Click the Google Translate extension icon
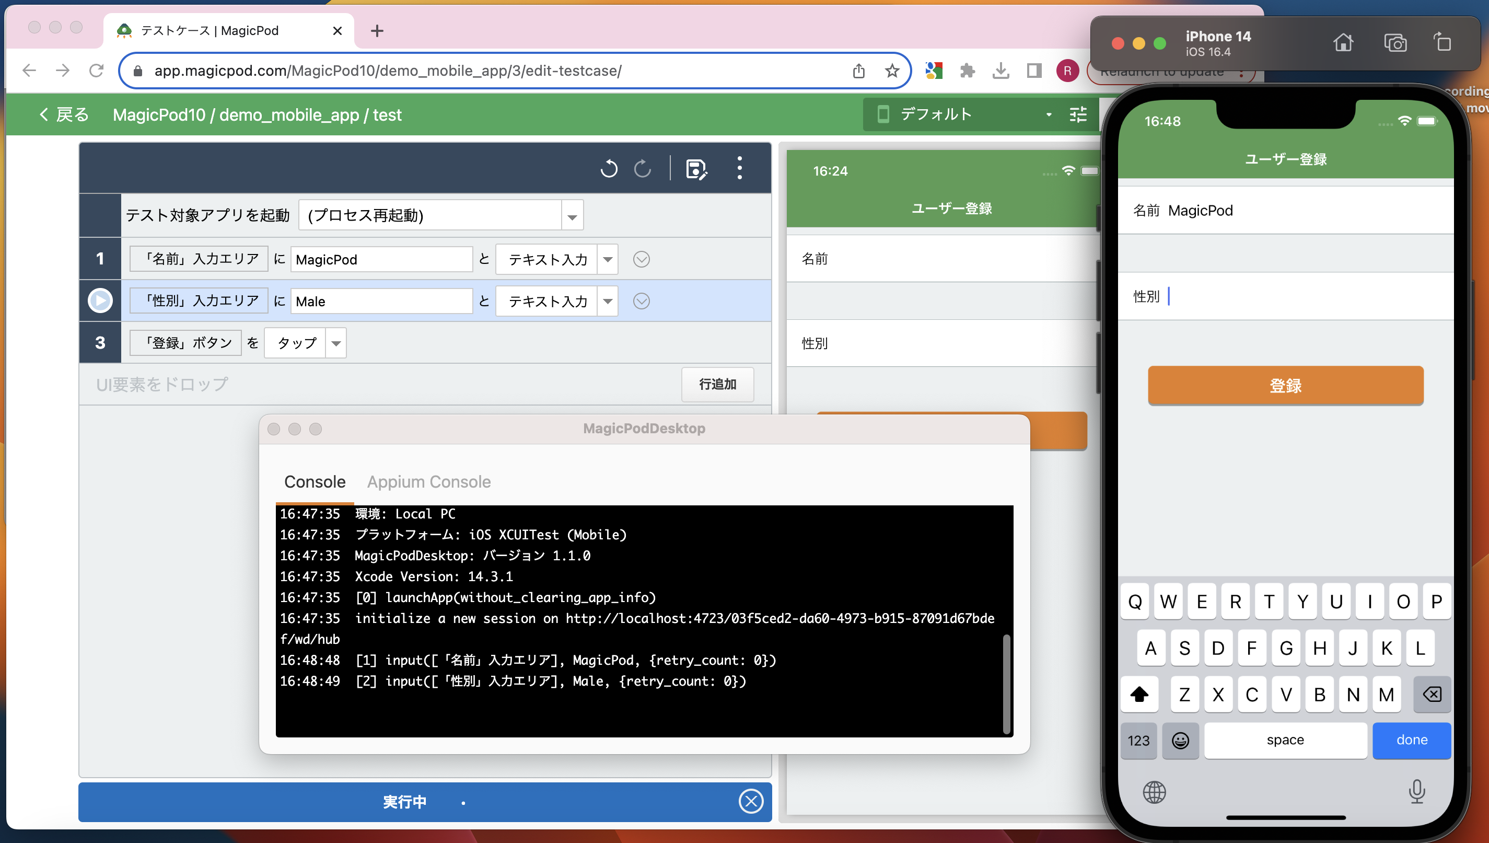The image size is (1489, 843). pyautogui.click(x=934, y=71)
